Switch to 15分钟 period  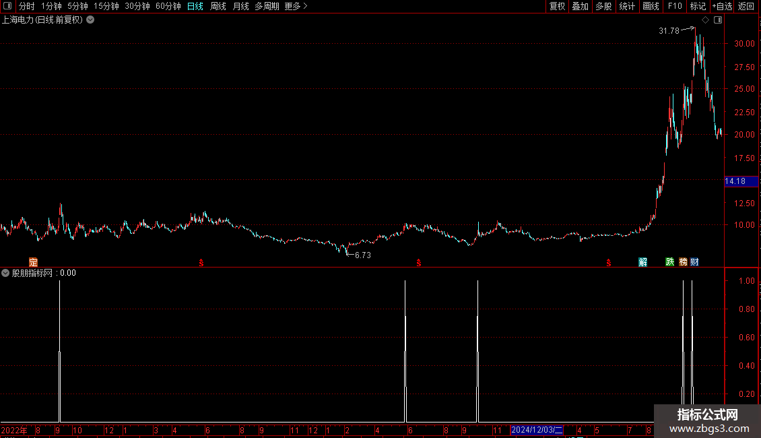(x=106, y=6)
